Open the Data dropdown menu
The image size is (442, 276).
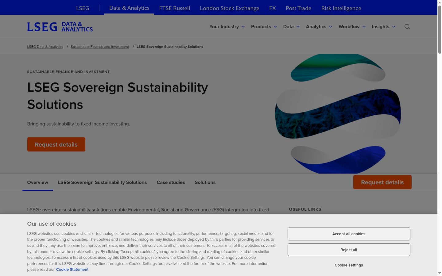(x=291, y=27)
